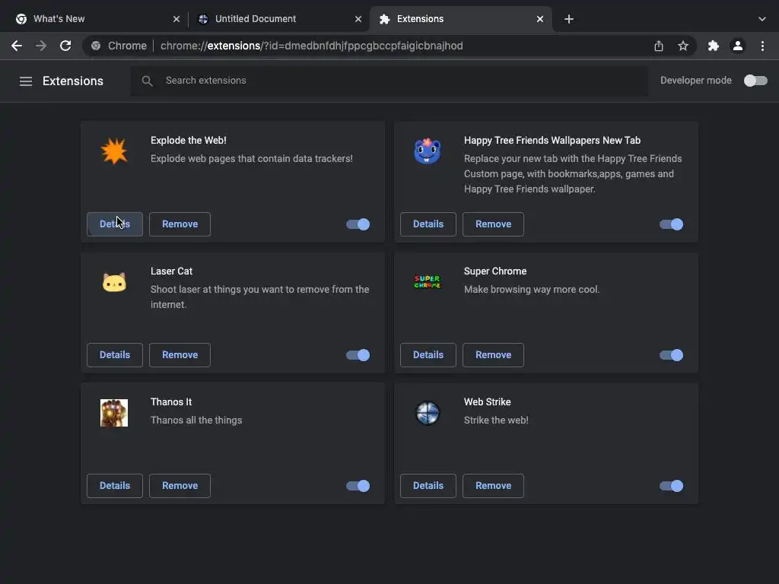
Task: Enable Developer mode toggle
Action: point(755,81)
